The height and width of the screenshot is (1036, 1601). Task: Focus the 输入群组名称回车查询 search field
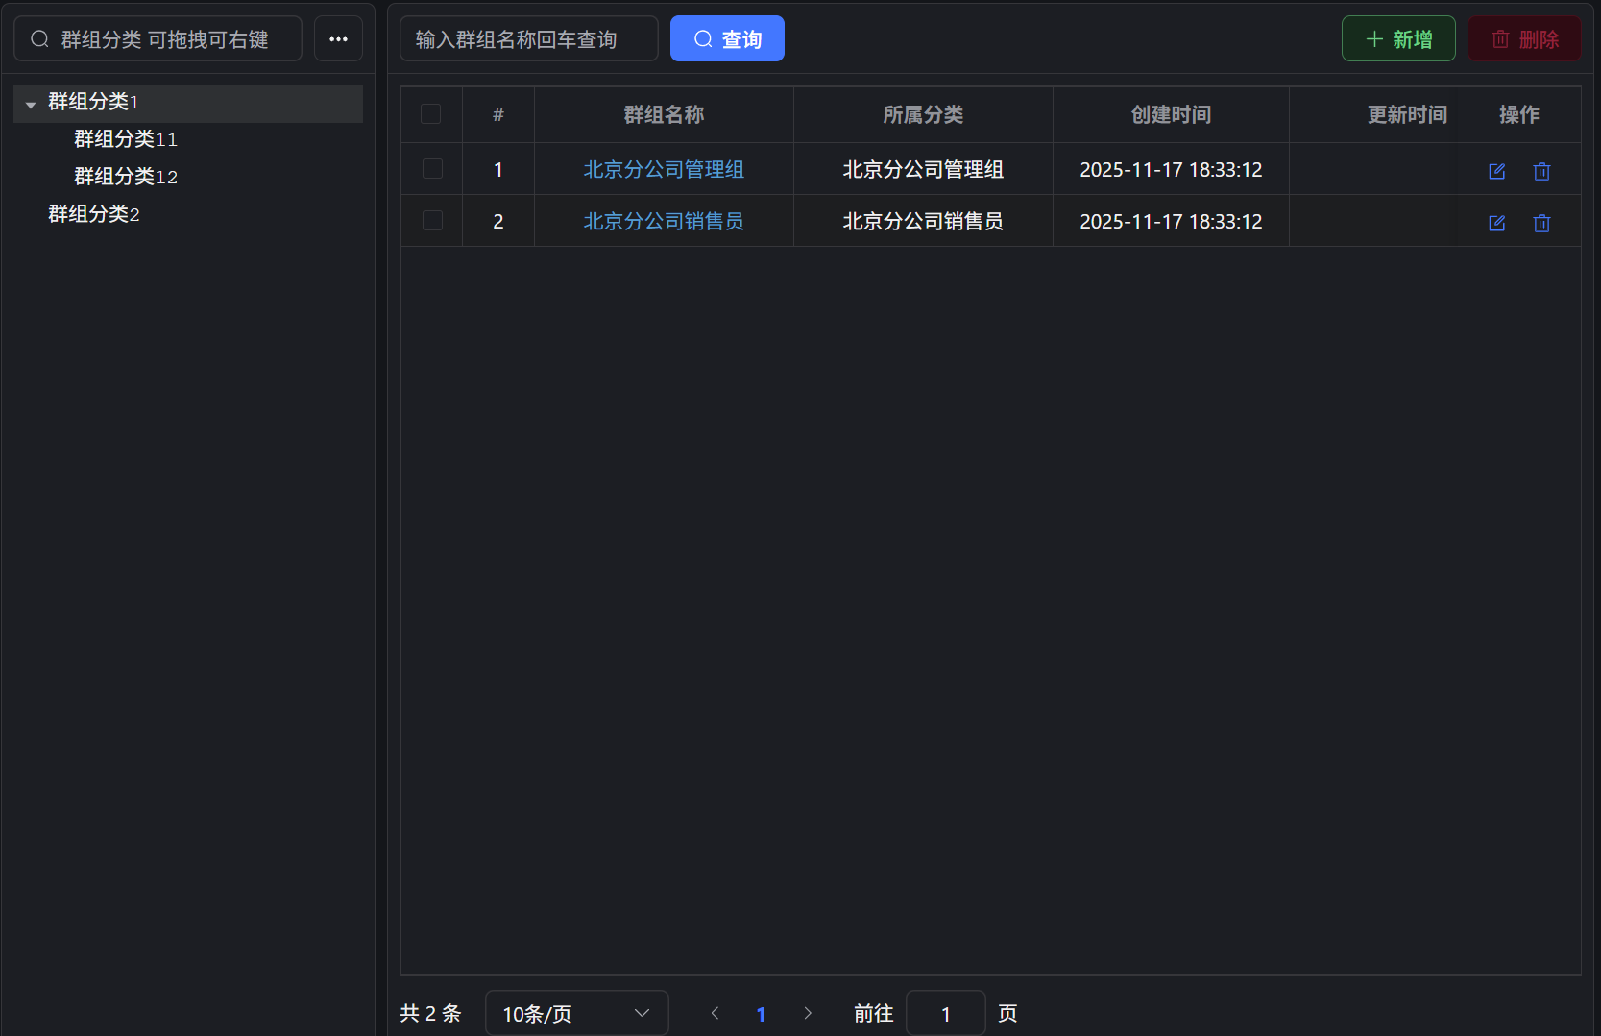pyautogui.click(x=528, y=39)
